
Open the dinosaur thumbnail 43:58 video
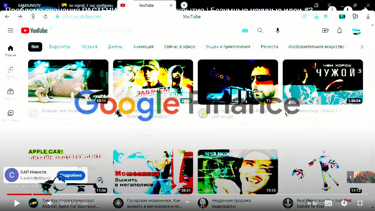point(68,82)
